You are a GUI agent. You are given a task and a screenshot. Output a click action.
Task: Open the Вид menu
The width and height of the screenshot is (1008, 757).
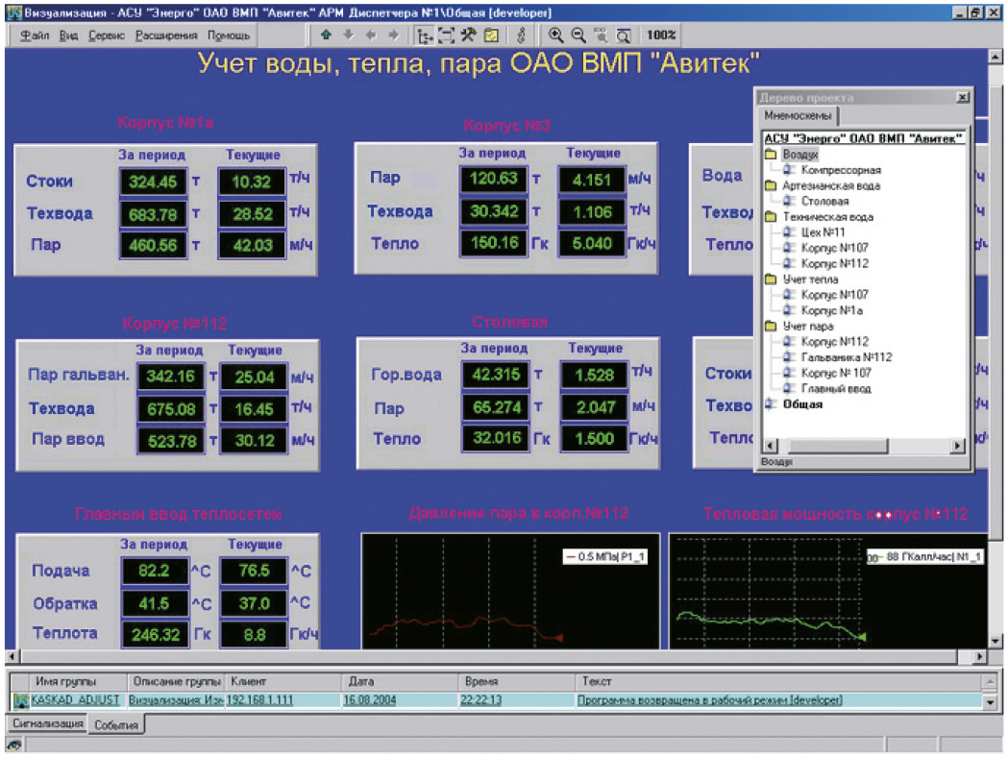[68, 36]
